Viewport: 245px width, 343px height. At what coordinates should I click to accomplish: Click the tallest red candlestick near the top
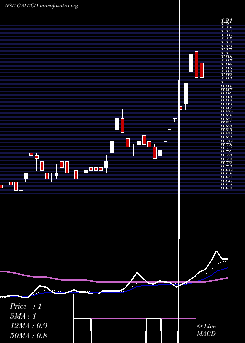pos(196,65)
